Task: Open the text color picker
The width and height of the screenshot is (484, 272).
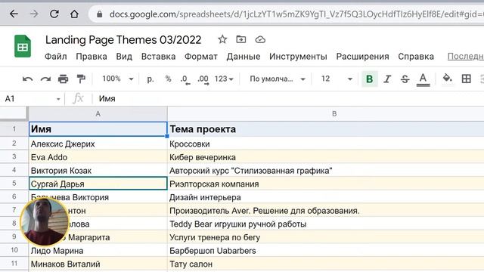Action: pyautogui.click(x=423, y=79)
